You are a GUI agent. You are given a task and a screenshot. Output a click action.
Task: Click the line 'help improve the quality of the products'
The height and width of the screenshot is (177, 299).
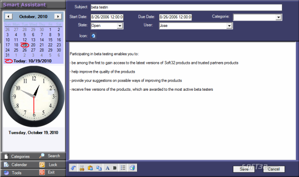coord(102,72)
